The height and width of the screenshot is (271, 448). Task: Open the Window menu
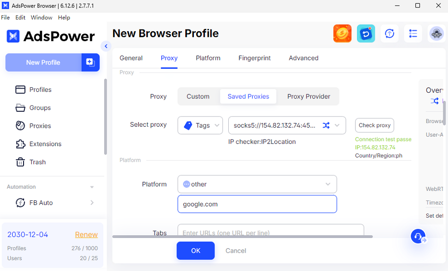click(41, 17)
